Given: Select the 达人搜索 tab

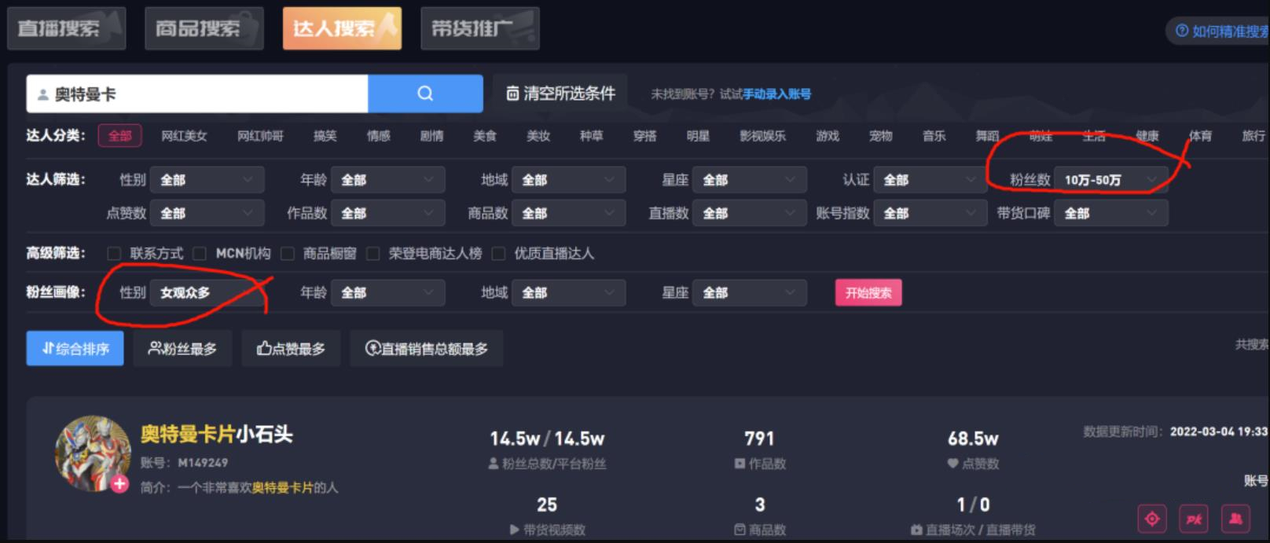Looking at the screenshot, I should [342, 28].
